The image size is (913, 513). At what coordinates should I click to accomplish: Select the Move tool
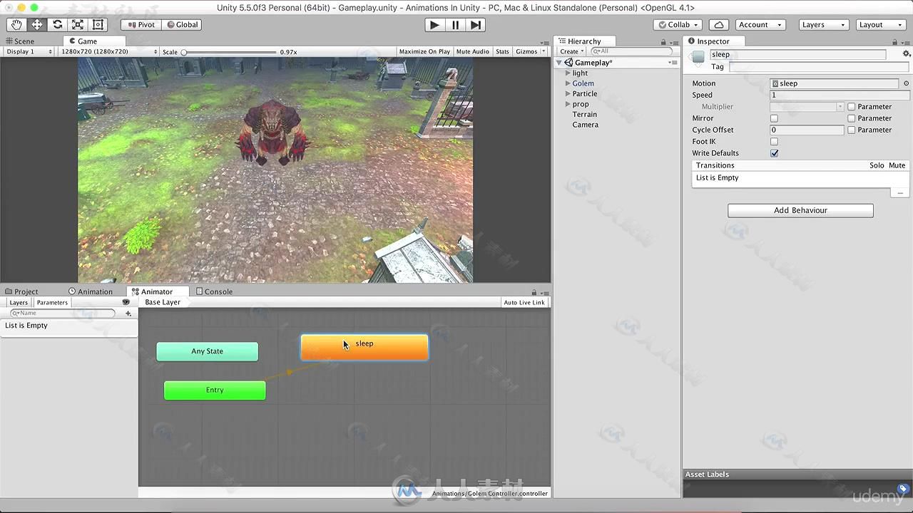pyautogui.click(x=37, y=24)
